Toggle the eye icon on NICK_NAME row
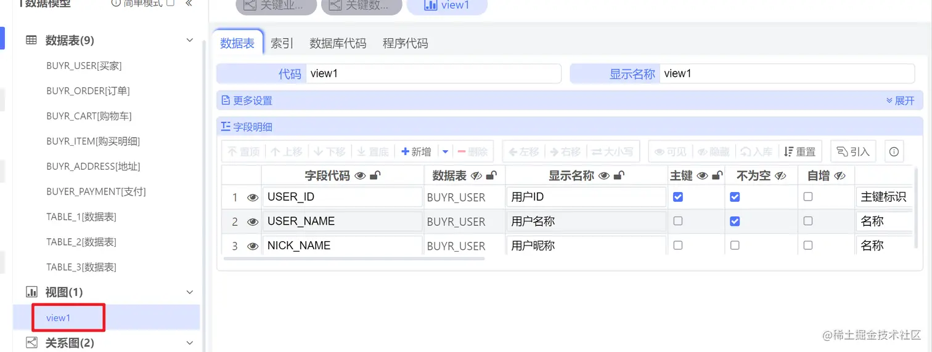 point(253,246)
